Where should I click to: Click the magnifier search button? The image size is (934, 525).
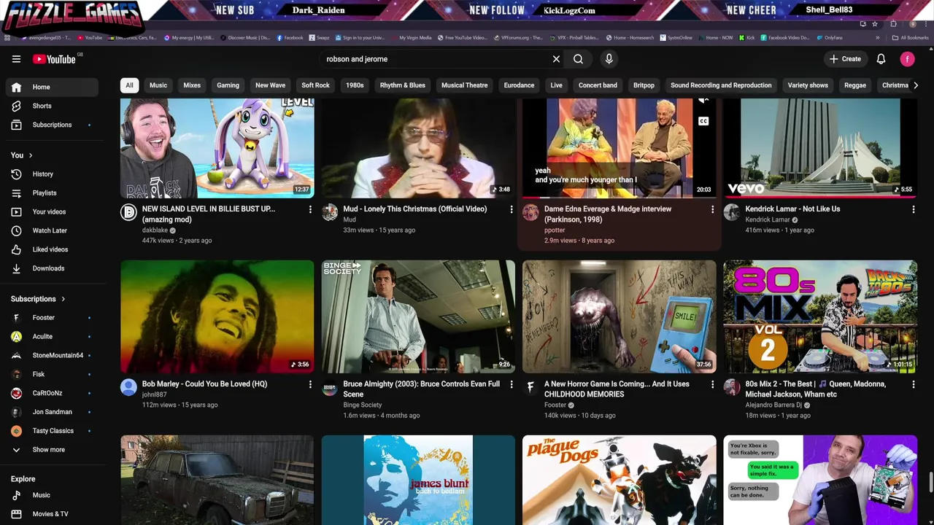[578, 59]
